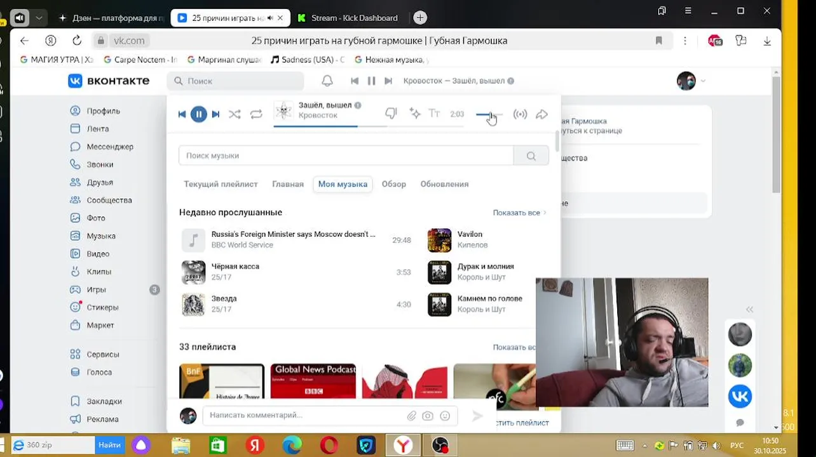Expand the profile avatar dropdown in header
Image resolution: width=816 pixels, height=457 pixels.
point(691,81)
